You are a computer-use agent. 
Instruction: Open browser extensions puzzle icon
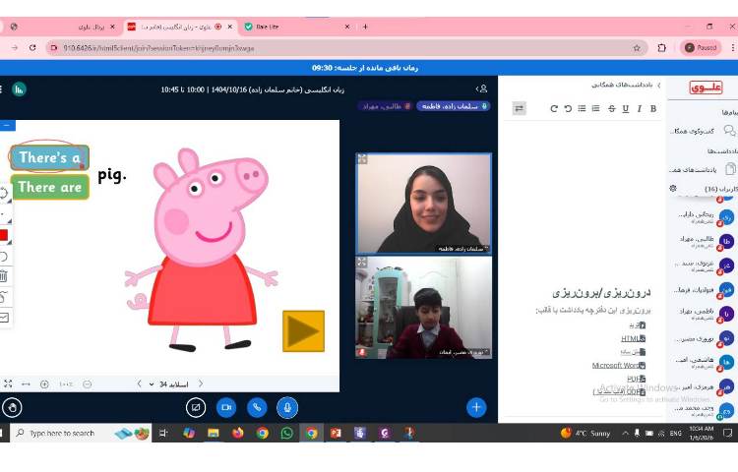click(662, 47)
